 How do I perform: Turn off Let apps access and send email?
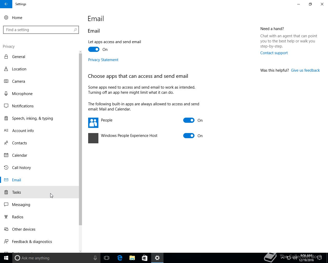(94, 49)
